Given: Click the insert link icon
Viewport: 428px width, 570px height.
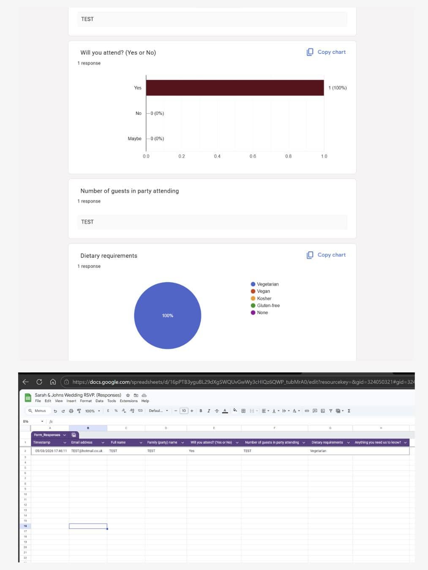Looking at the screenshot, I should coord(307,411).
